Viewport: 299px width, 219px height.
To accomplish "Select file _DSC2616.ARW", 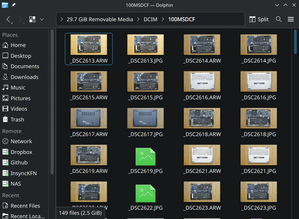I will (202, 86).
